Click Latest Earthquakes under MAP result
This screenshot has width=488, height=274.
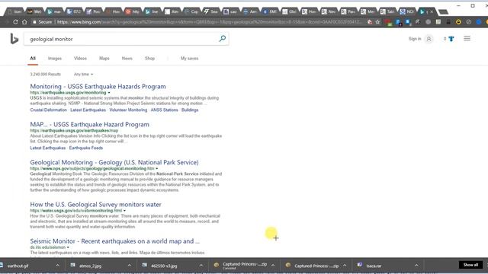(48, 148)
